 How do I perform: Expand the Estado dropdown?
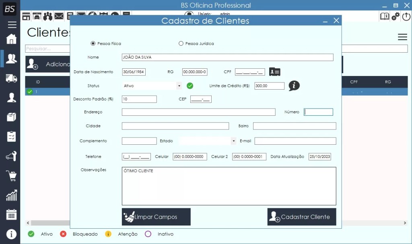233,141
